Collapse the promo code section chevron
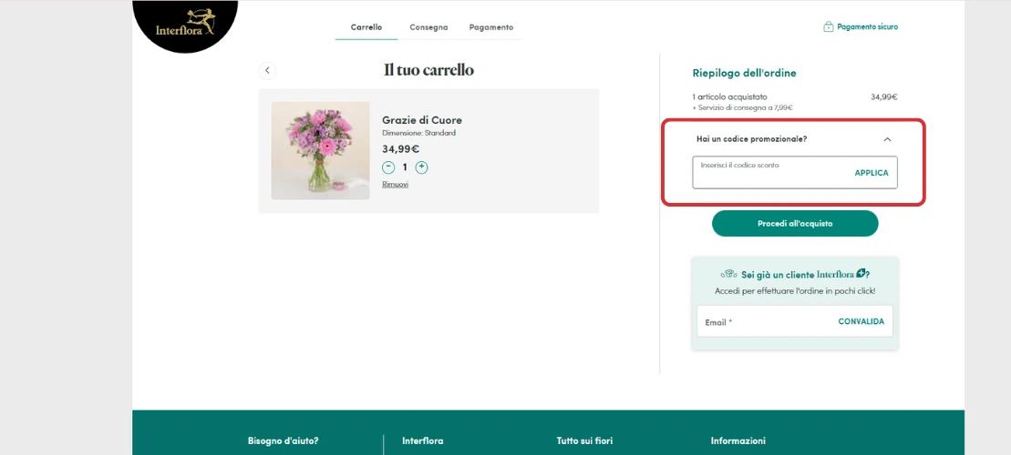Viewport: 1011px width, 455px height. (x=887, y=139)
